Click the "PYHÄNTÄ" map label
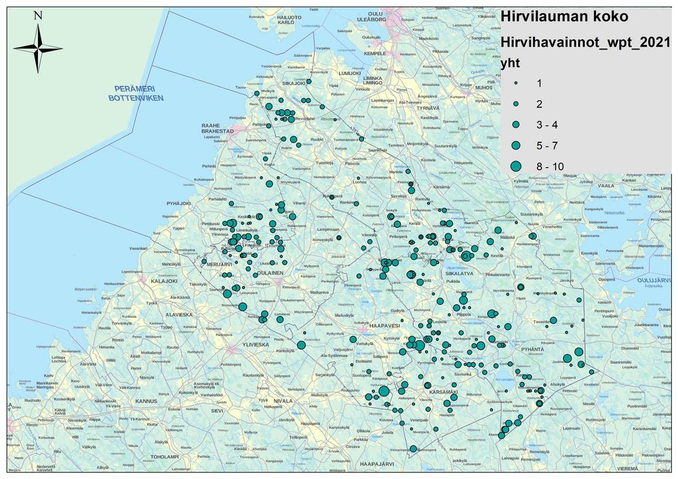Screen dimensions: 678x479 533,348
